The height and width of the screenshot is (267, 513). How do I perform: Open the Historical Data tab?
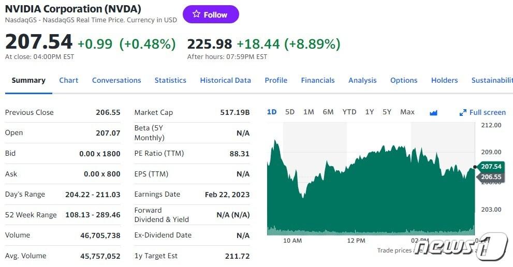click(225, 80)
